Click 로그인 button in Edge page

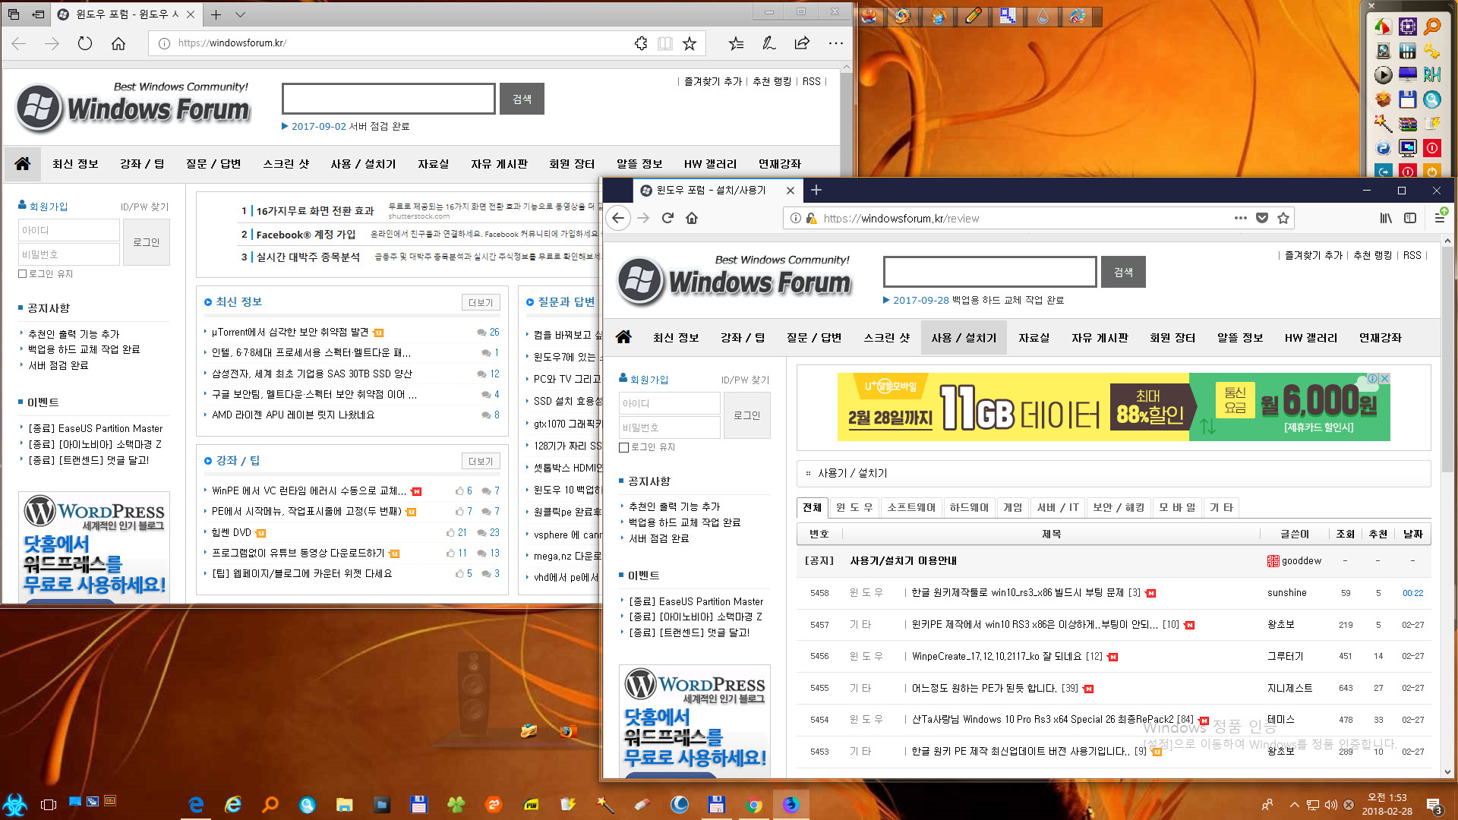coord(147,242)
